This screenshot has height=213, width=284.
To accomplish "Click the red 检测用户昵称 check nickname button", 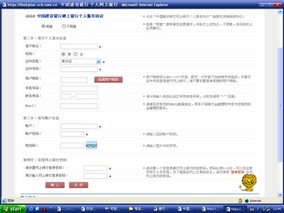I will point(108,80).
